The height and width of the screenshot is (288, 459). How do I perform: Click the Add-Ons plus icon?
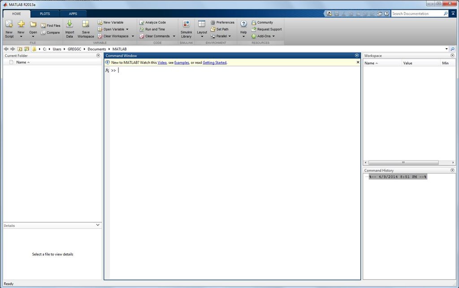[254, 36]
